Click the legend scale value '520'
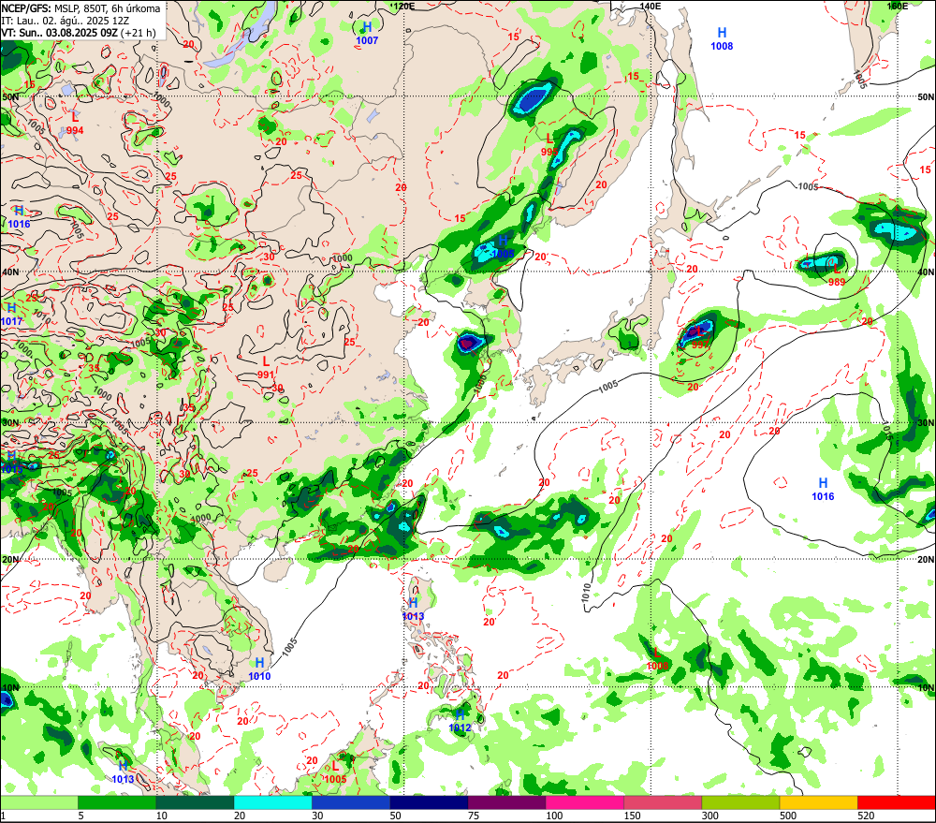This screenshot has height=823, width=936. point(866,816)
